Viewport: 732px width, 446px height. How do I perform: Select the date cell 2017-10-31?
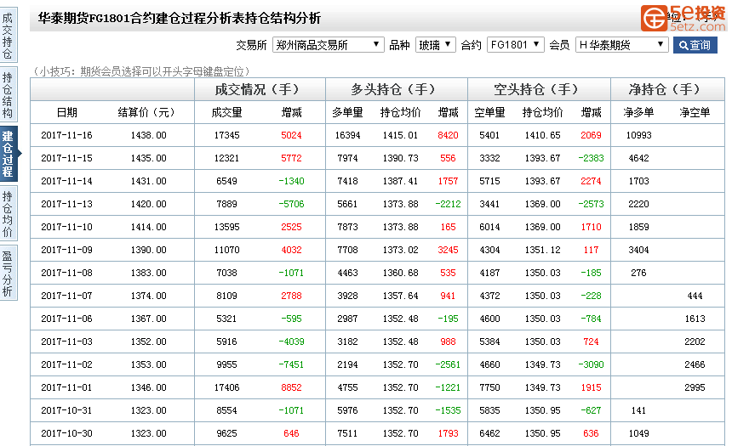(66, 410)
